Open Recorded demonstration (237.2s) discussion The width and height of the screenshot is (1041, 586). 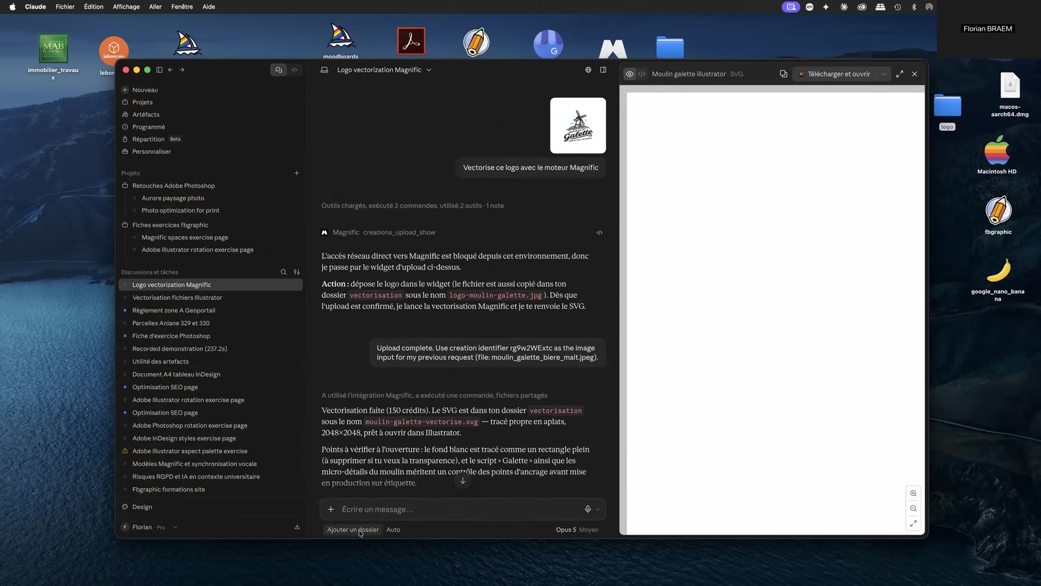[211, 349]
